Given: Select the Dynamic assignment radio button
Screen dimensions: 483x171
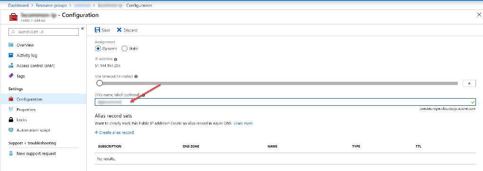Looking at the screenshot, I should click(x=98, y=48).
